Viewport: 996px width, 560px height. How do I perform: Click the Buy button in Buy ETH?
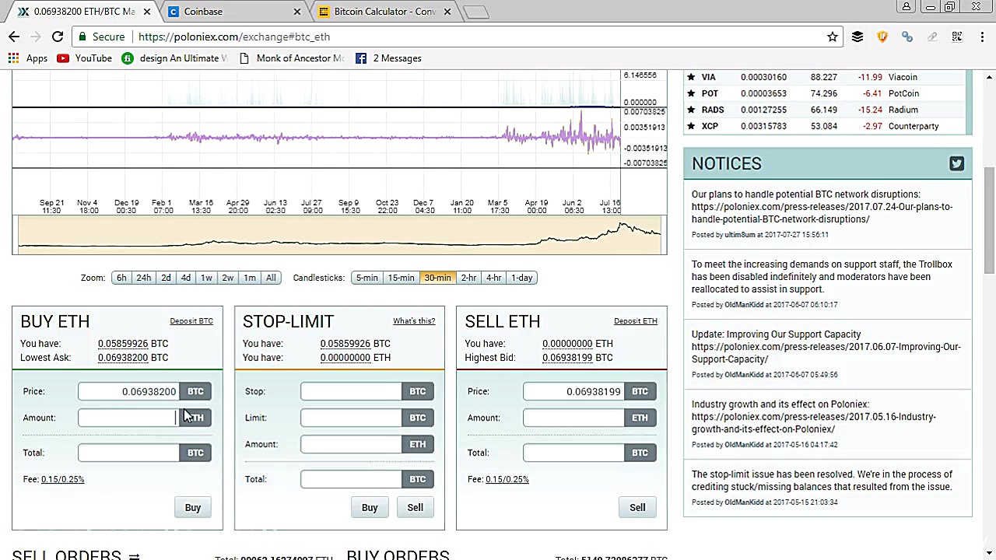point(193,507)
